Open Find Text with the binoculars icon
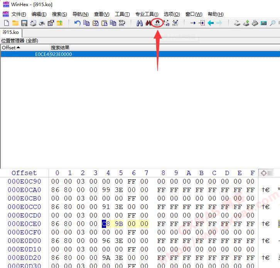Viewport: 280px width, 268px height. coord(140,23)
